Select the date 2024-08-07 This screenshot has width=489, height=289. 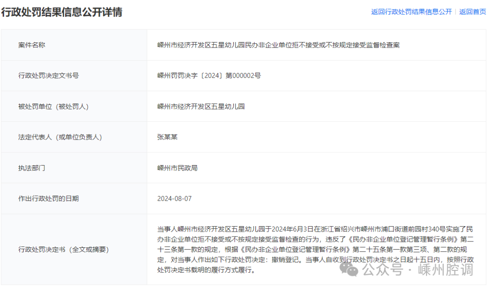pyautogui.click(x=174, y=199)
